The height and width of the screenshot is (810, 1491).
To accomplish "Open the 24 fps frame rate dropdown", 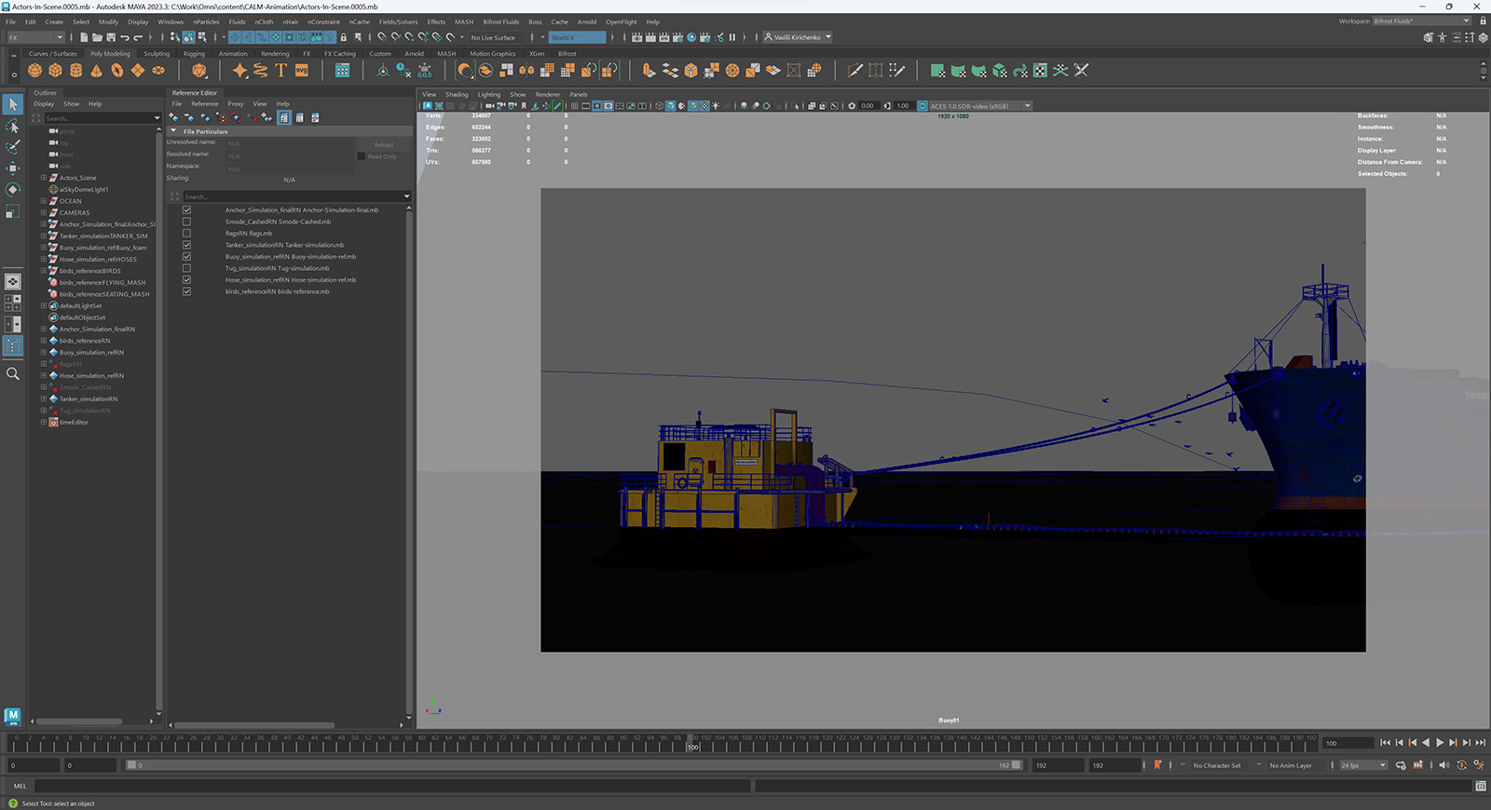I will tap(1363, 765).
